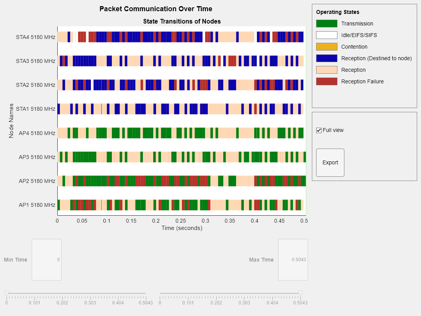Click the Max Time slider handle

coord(300,293)
